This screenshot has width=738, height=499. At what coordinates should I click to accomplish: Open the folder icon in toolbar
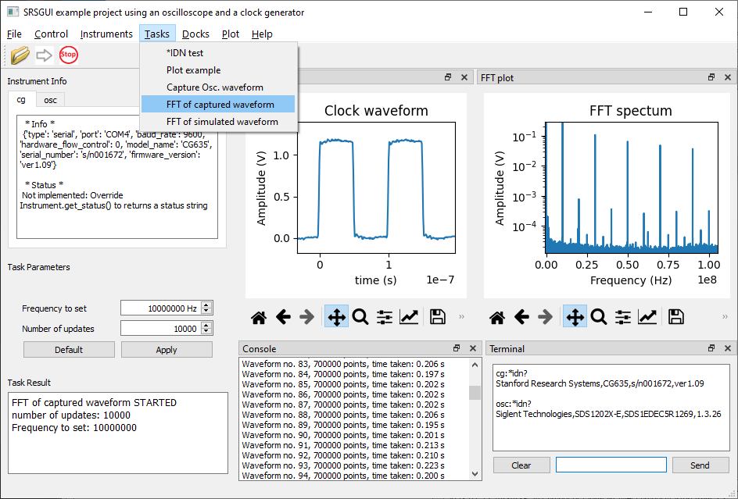point(20,55)
